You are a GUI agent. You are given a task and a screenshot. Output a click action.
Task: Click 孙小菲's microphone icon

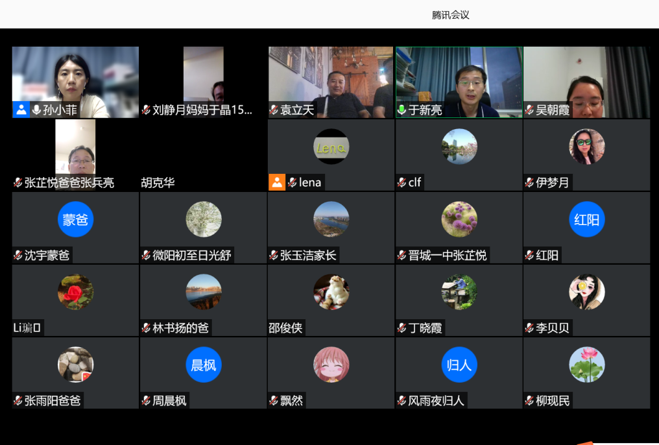[x=36, y=110]
